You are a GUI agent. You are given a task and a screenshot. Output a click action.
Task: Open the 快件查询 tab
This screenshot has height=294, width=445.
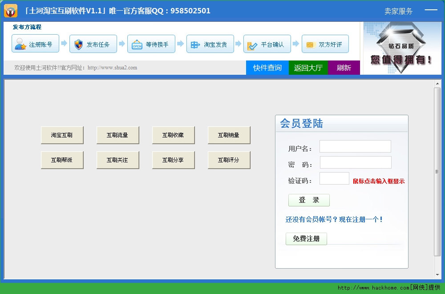point(267,68)
